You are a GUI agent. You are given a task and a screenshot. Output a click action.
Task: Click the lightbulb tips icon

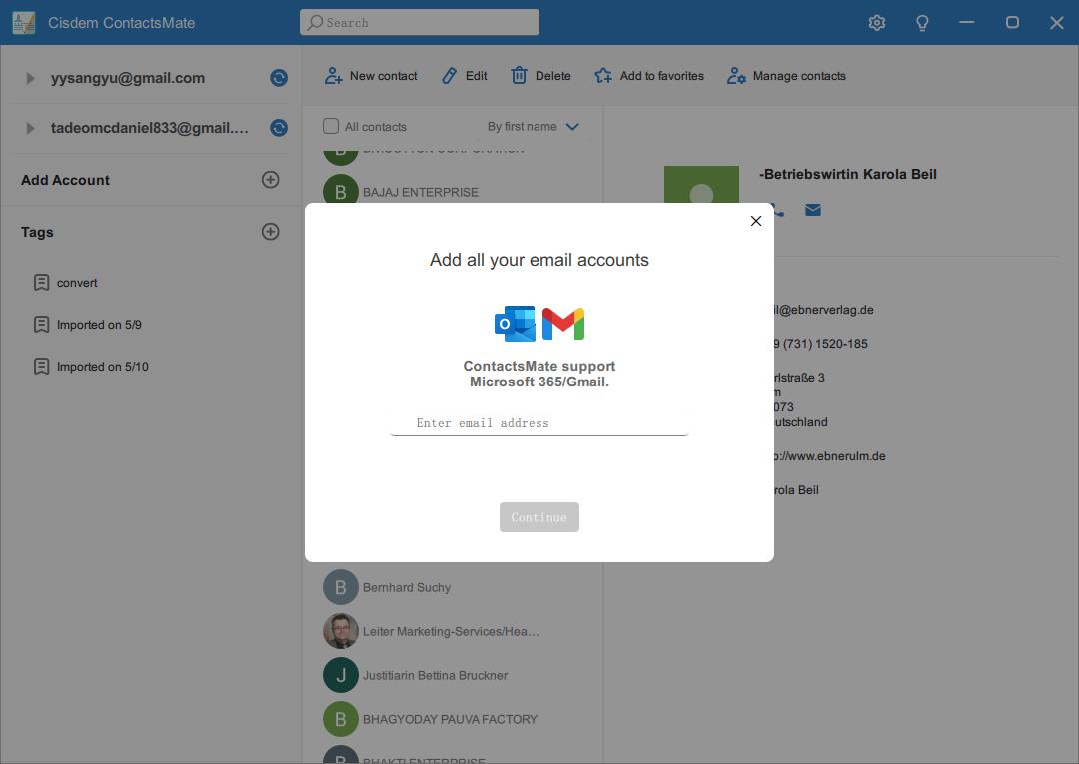coord(922,22)
